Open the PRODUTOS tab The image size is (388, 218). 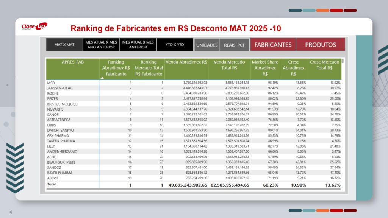click(321, 45)
